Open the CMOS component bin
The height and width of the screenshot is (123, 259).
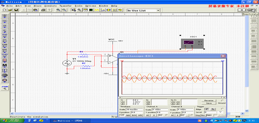pos(5,46)
